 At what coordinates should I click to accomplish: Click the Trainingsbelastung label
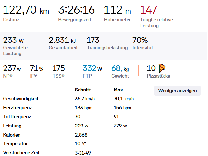click(107, 48)
